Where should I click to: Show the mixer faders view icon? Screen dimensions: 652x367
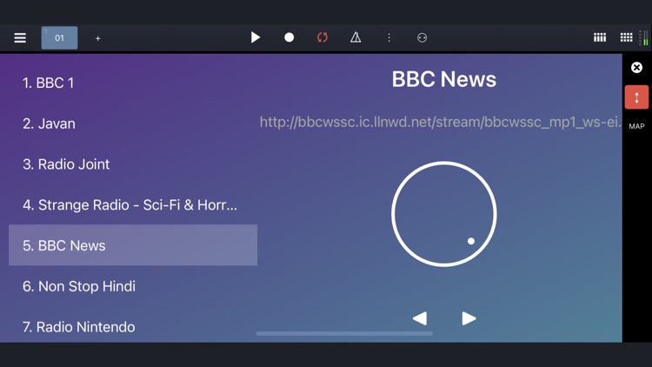tap(600, 37)
